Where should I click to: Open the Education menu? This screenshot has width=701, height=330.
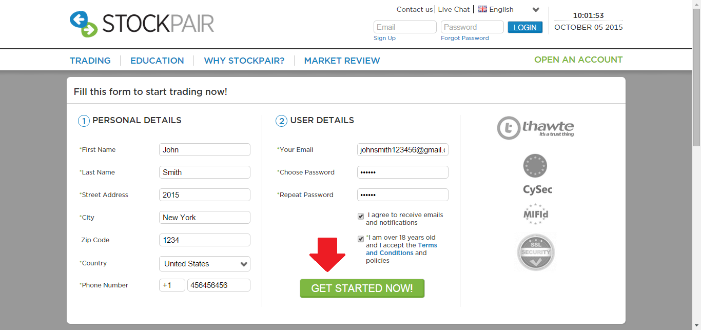coord(157,61)
